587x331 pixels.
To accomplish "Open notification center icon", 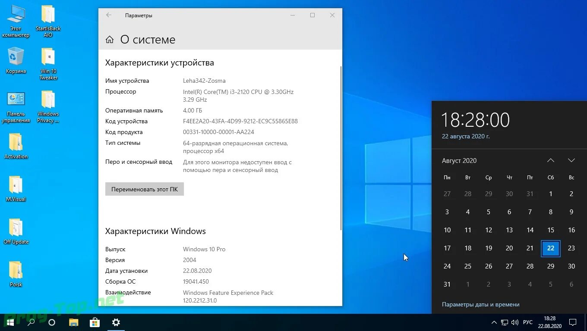I will coord(573,322).
